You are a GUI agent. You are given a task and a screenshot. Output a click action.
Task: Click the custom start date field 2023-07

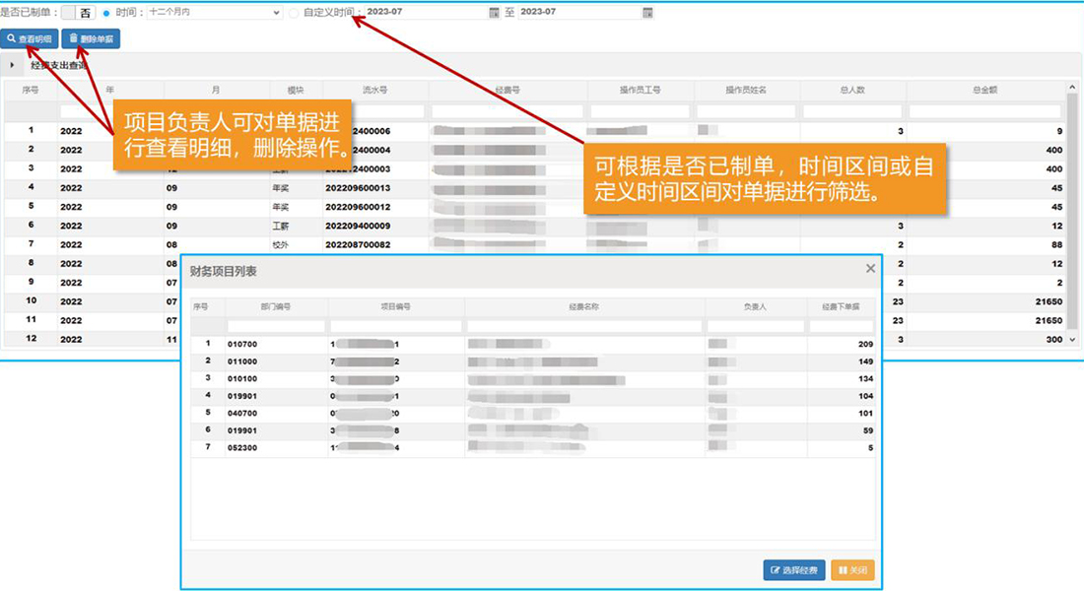(424, 13)
